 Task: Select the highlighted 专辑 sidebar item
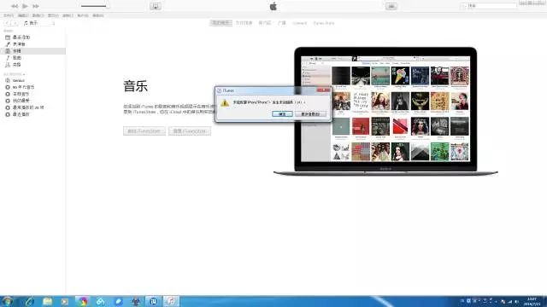(x=32, y=51)
